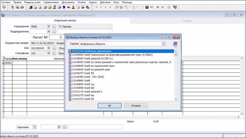This screenshot has height=138, width=246.
Task: Click the leftmost yellow toolbar icon
Action: 4,7
